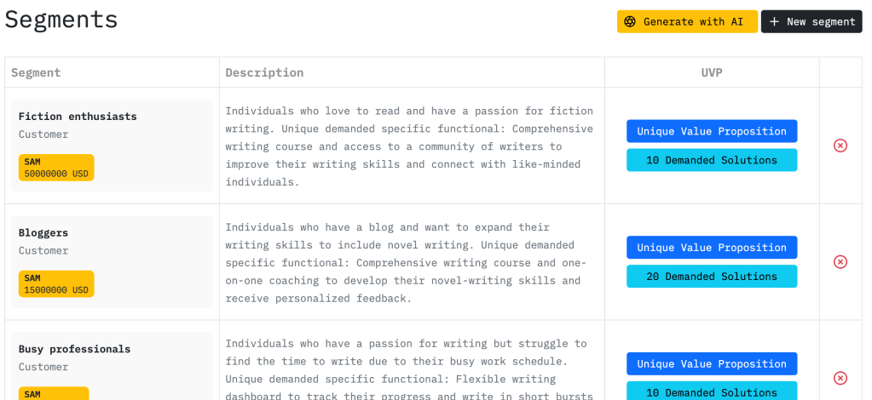The image size is (872, 400).
Task: Click the UVP column header
Action: click(712, 72)
